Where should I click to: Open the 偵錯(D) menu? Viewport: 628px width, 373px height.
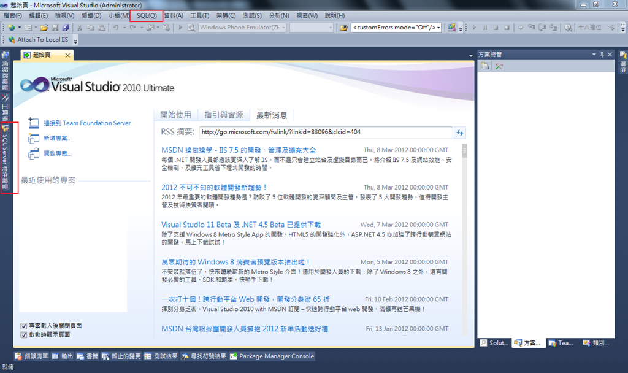[x=91, y=15]
